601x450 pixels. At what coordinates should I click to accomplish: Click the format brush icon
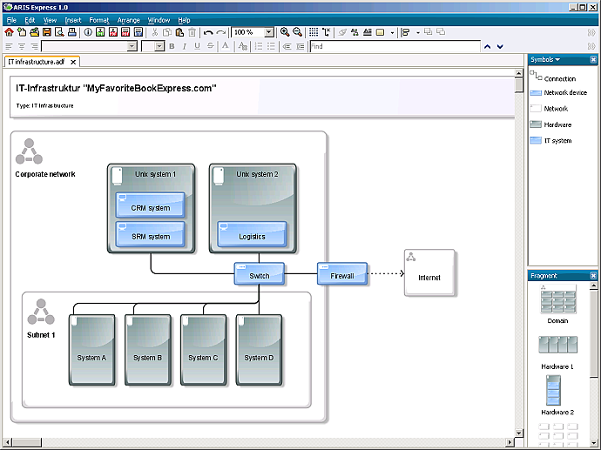coord(342,32)
